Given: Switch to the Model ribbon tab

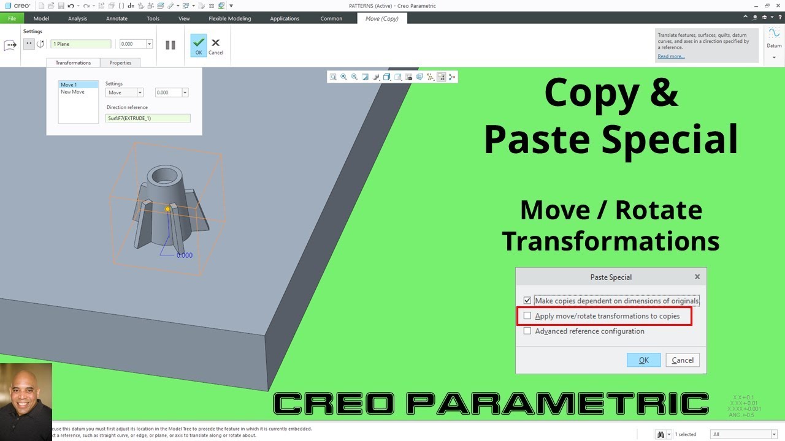Looking at the screenshot, I should pos(41,18).
